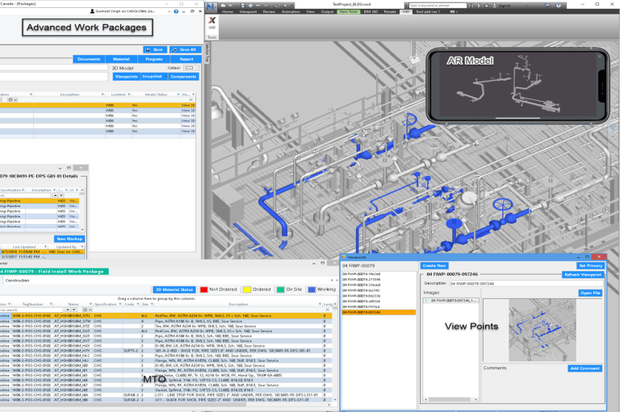
Task: Click the X4D tool icon in ribbon
Action: pyautogui.click(x=212, y=22)
